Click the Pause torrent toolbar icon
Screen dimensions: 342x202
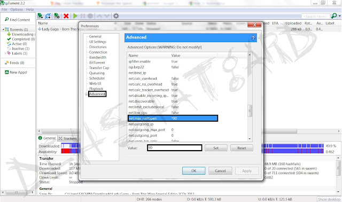(x=83, y=16)
